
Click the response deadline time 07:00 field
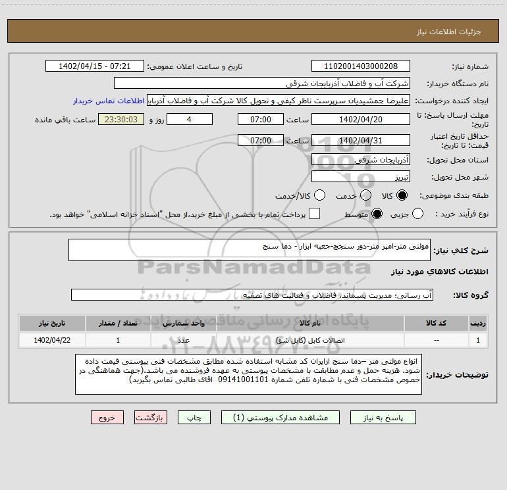[261, 119]
